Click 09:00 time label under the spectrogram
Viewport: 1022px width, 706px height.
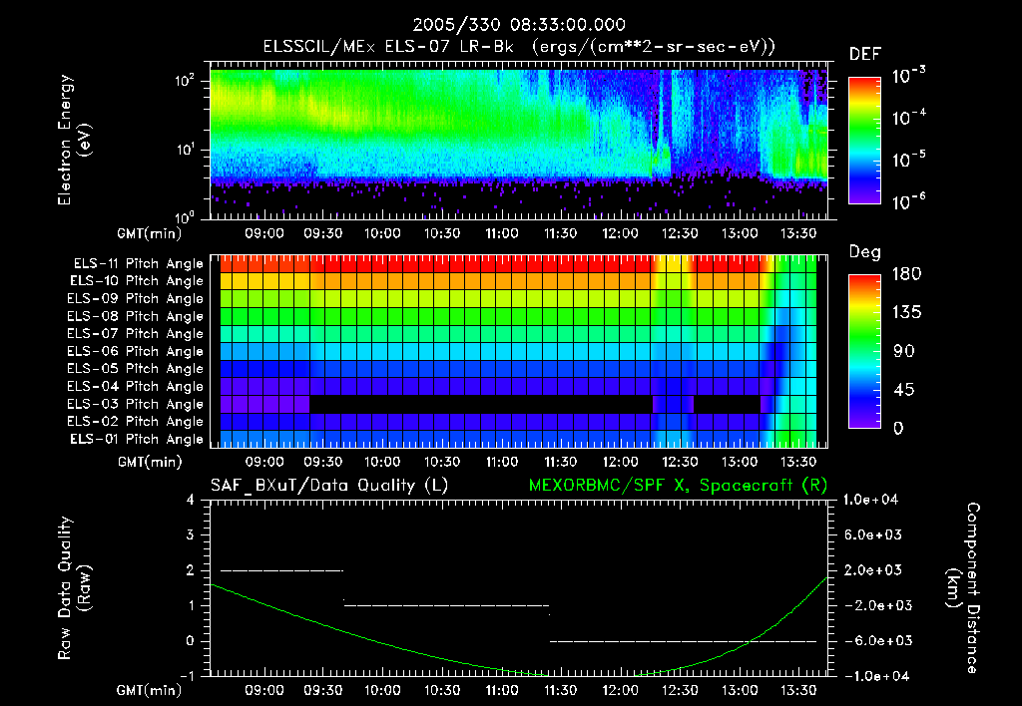pyautogui.click(x=263, y=233)
